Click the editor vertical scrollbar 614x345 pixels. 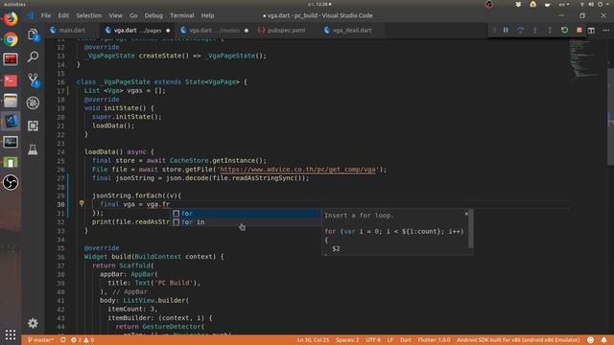pyautogui.click(x=610, y=116)
